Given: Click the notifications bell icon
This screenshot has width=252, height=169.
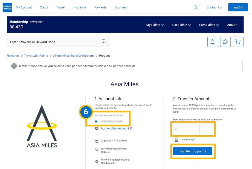Looking at the screenshot, I should (213, 42).
